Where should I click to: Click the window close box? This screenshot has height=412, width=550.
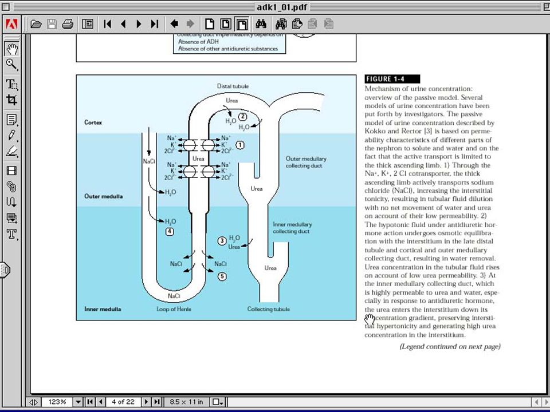[6, 7]
